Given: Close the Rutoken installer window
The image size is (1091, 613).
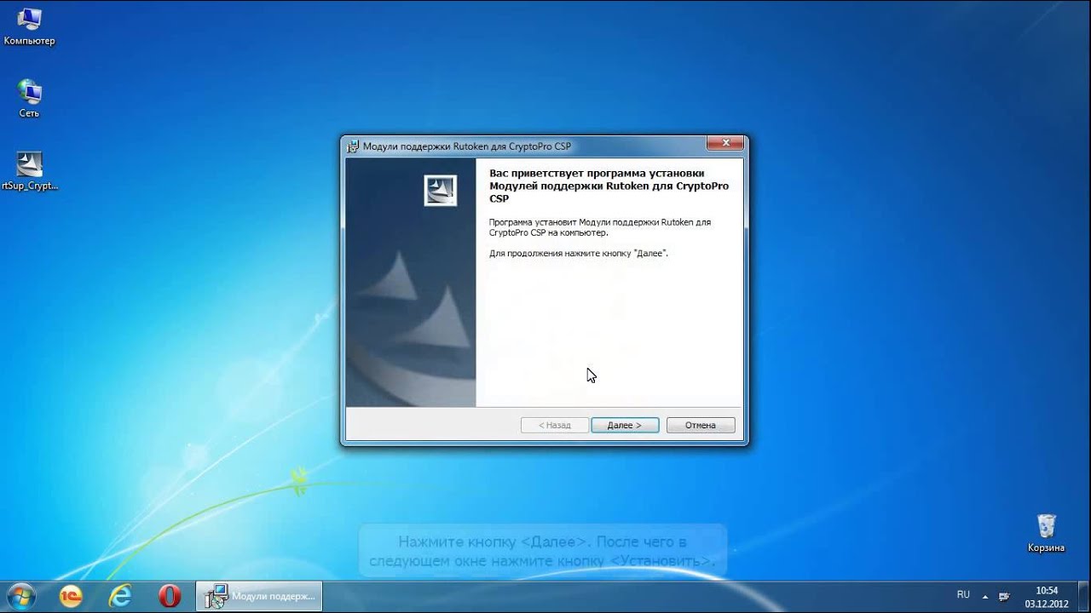Looking at the screenshot, I should pyautogui.click(x=726, y=143).
